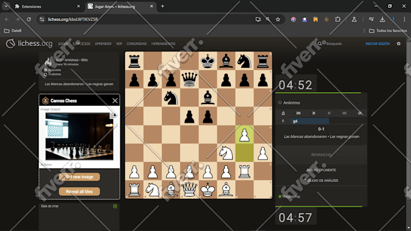Viewport: 411px width, 231px height.
Task: Open Todos los favoritos folder
Action: tap(388, 31)
